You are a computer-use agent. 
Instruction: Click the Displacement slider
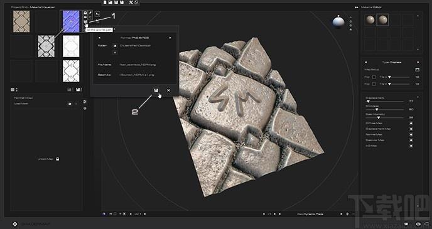click(385, 102)
